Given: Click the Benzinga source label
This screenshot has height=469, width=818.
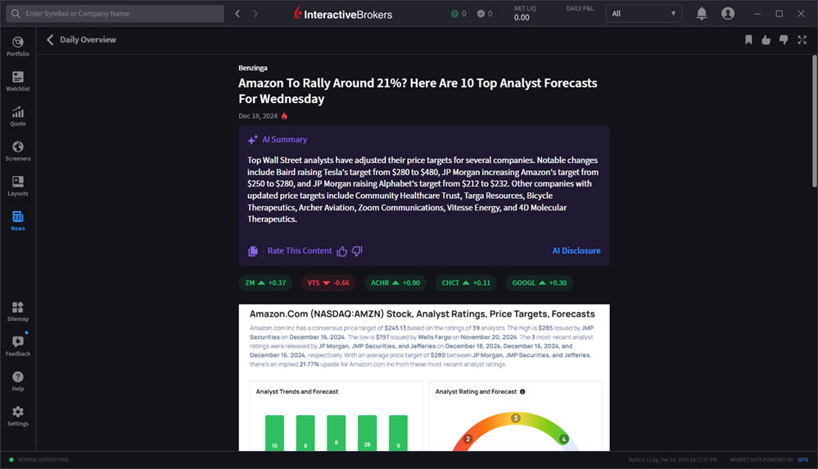Looking at the screenshot, I should tap(253, 68).
